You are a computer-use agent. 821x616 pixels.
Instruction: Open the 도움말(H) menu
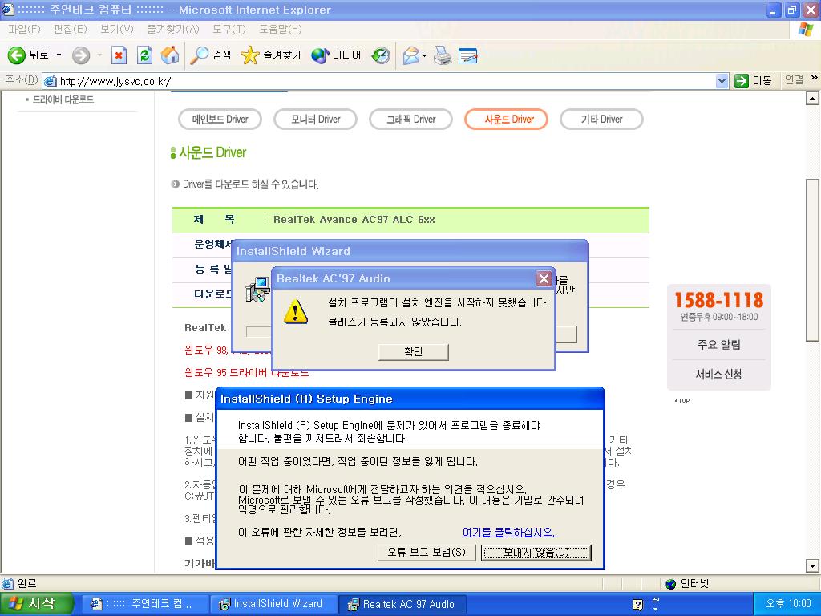(x=280, y=30)
